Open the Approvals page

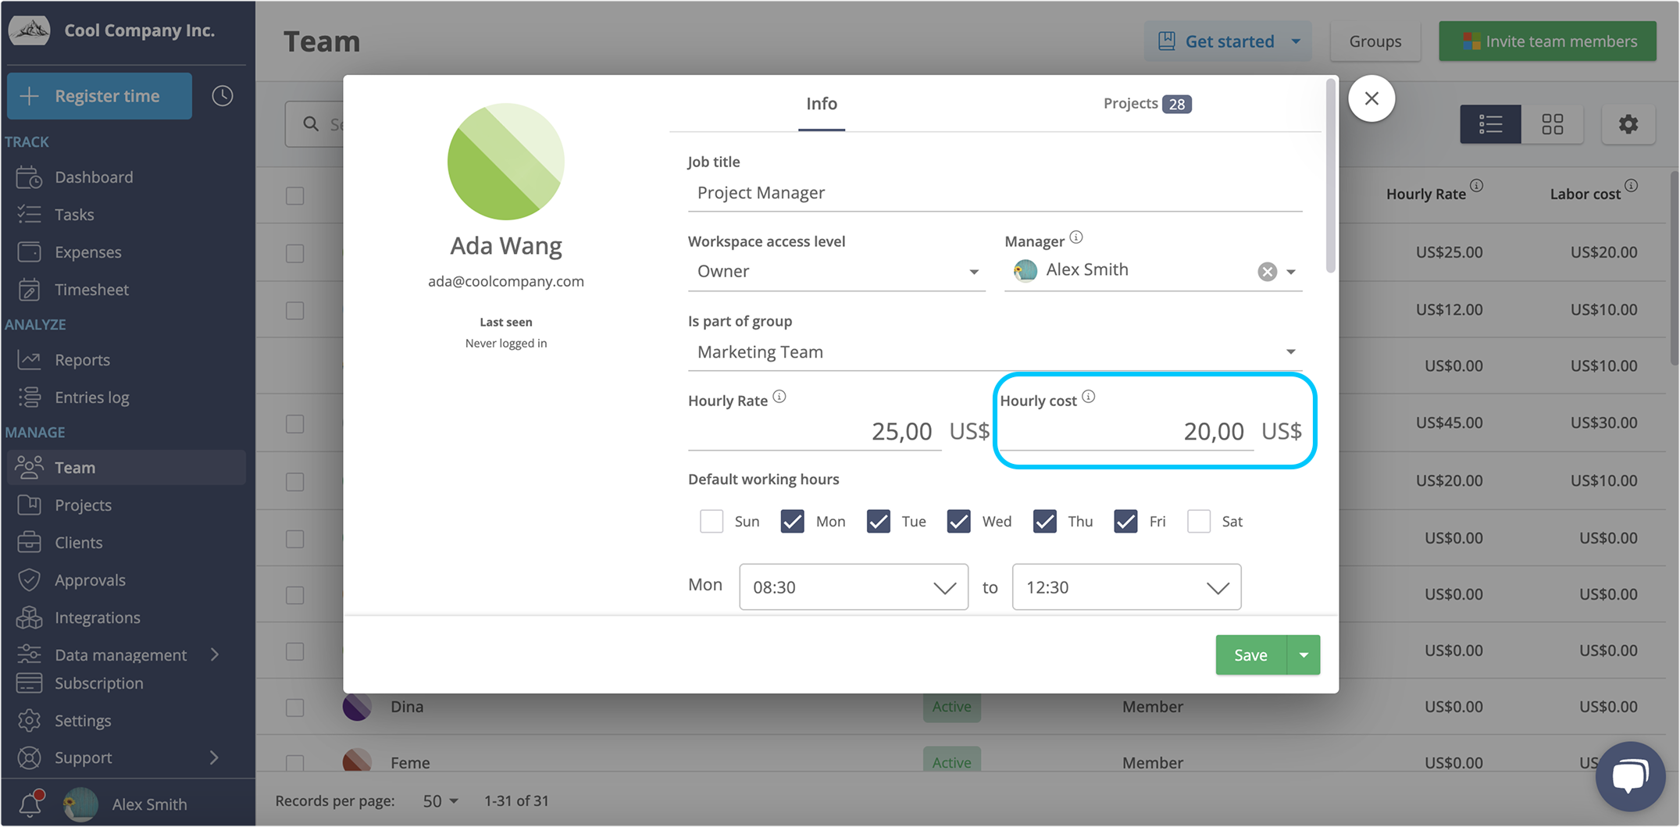point(90,579)
